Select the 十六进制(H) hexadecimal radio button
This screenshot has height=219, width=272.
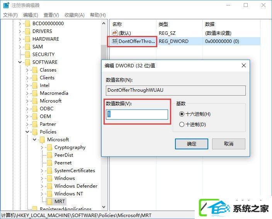(182, 114)
